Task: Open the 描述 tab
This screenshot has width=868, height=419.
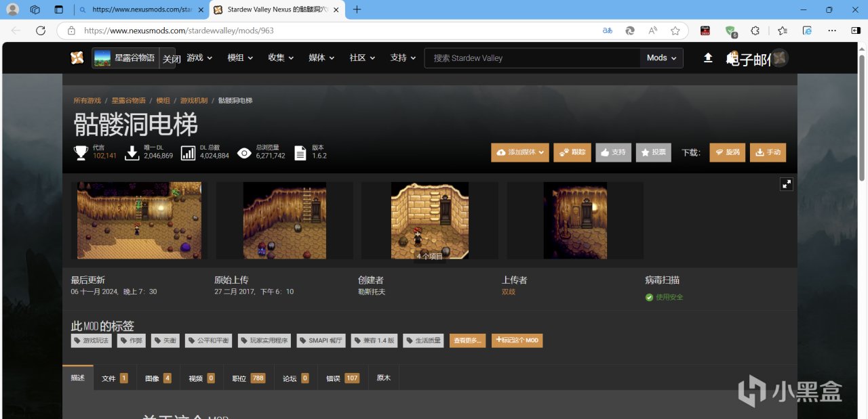Action: 78,378
